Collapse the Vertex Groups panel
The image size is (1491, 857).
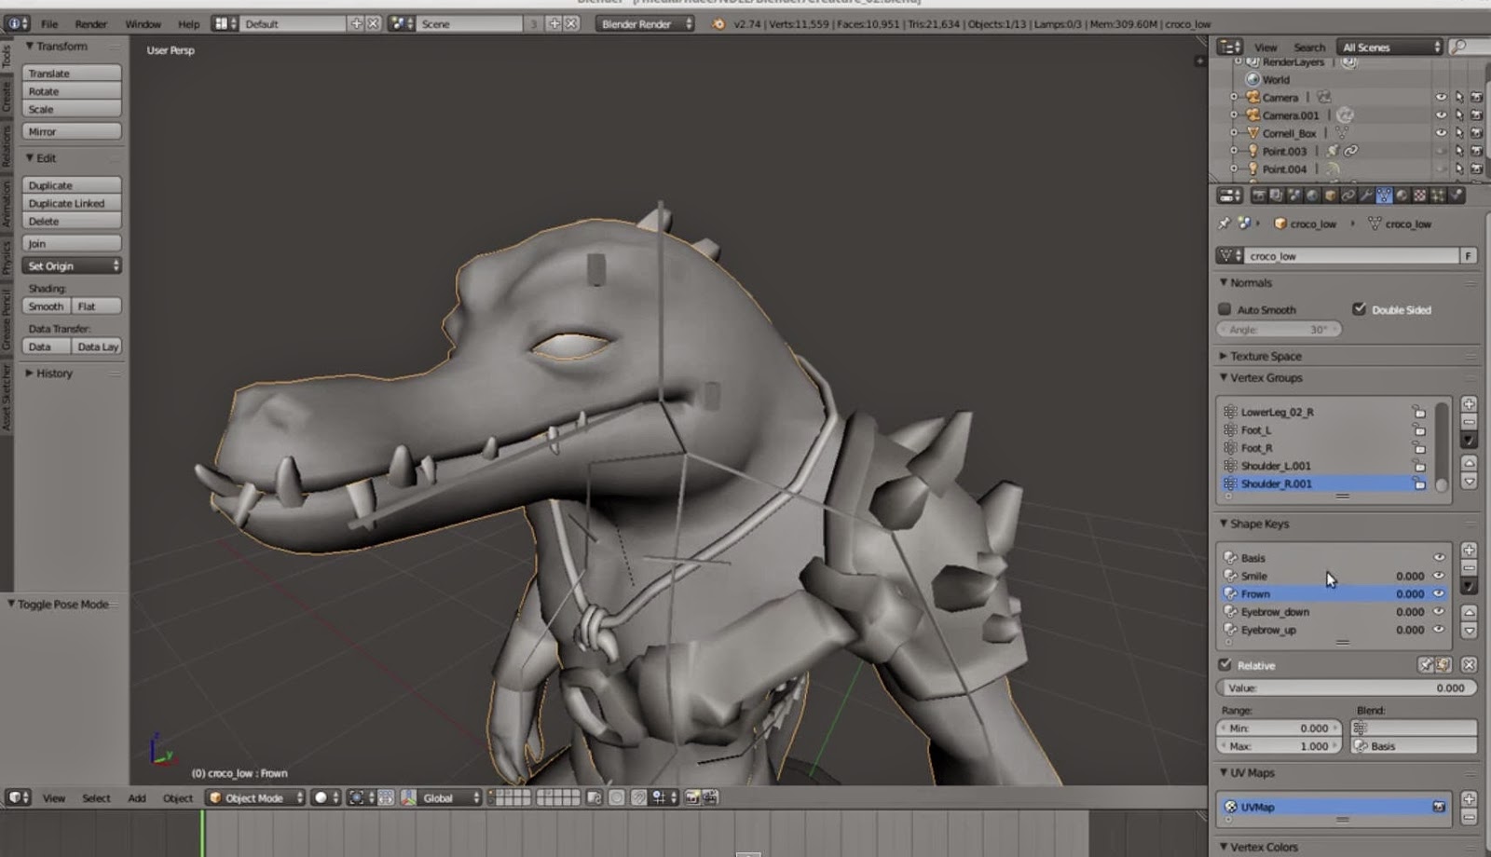(x=1265, y=377)
